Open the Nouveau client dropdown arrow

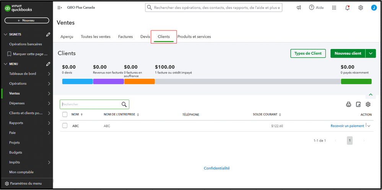(371, 54)
